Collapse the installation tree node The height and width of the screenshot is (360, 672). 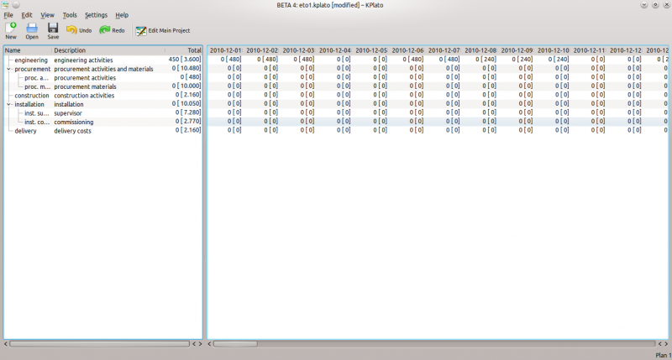(x=8, y=104)
